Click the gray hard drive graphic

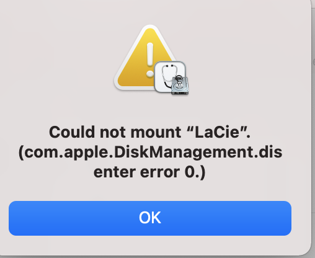[x=180, y=85]
